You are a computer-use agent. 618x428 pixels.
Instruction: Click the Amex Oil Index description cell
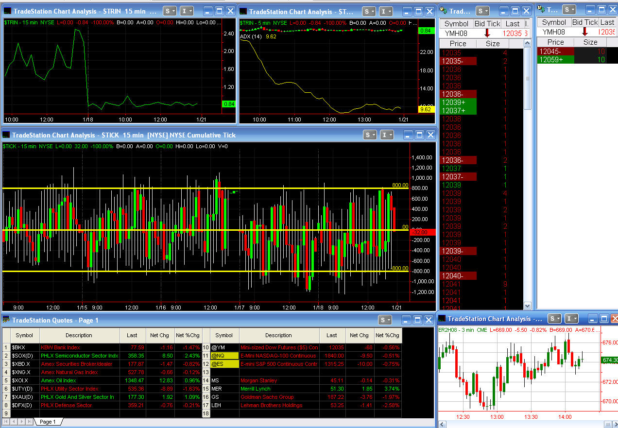tap(79, 381)
